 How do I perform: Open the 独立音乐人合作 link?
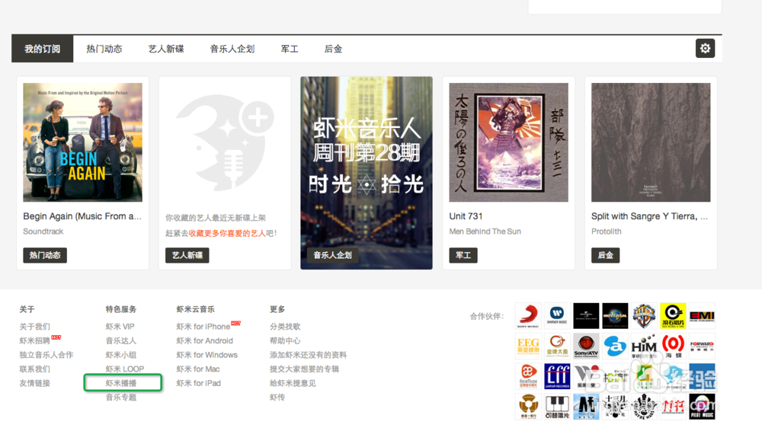tap(46, 355)
